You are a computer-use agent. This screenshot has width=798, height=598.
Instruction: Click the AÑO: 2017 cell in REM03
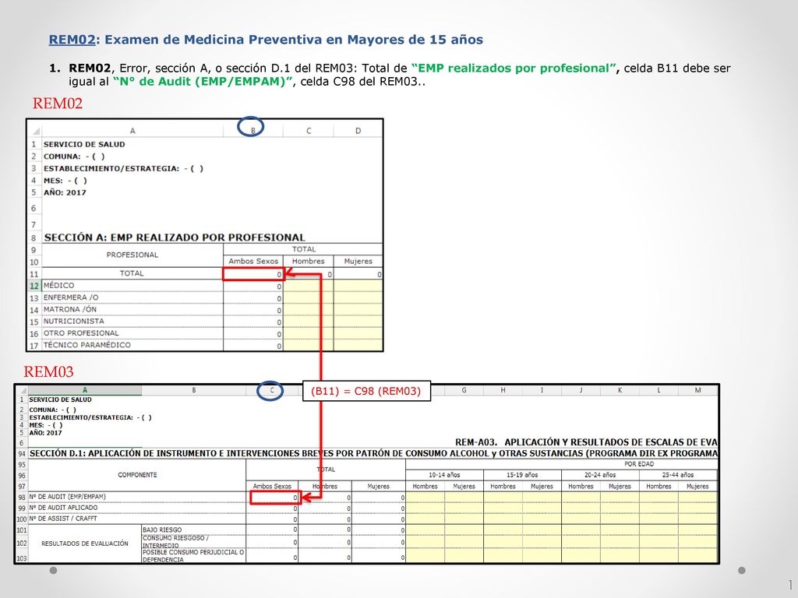[45, 433]
